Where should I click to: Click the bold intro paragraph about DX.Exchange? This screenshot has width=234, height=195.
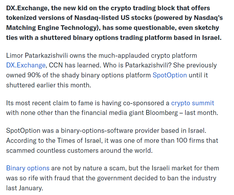tap(114, 23)
